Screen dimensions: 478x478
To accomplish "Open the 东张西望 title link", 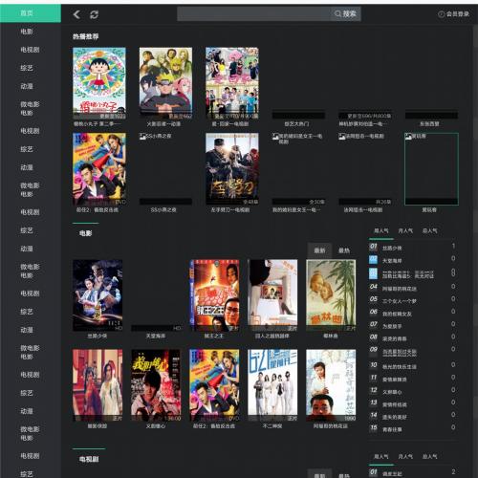I will [429, 123].
